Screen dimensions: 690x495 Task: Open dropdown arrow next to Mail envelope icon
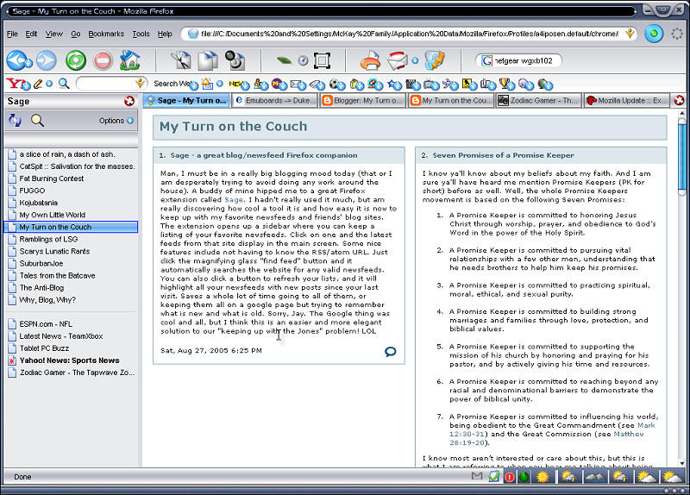point(415,60)
